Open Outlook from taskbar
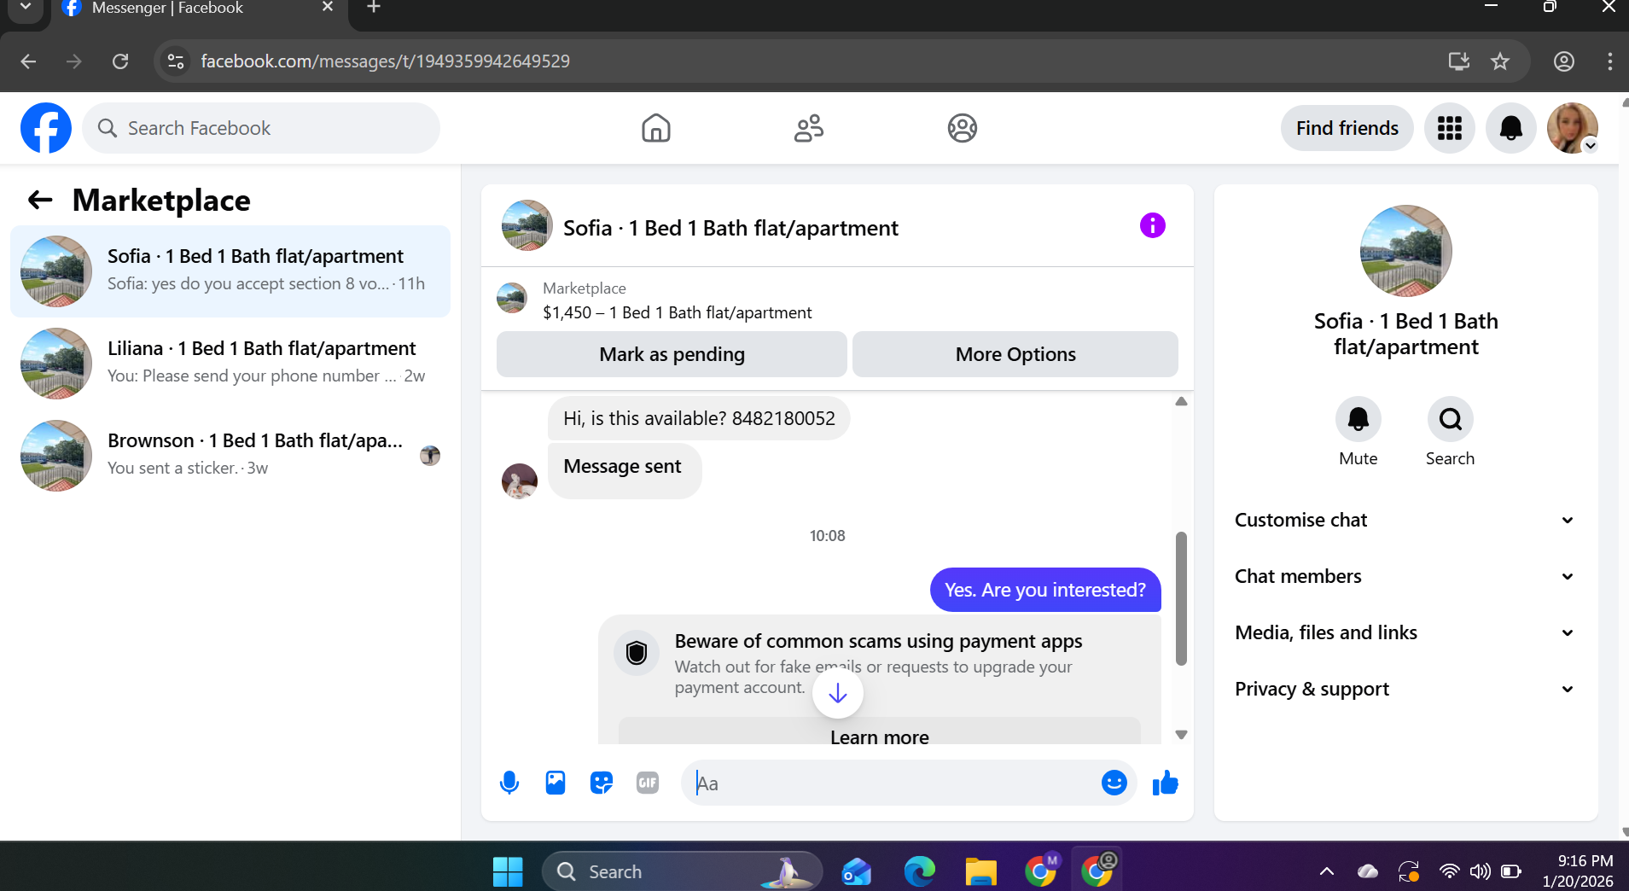 [857, 871]
